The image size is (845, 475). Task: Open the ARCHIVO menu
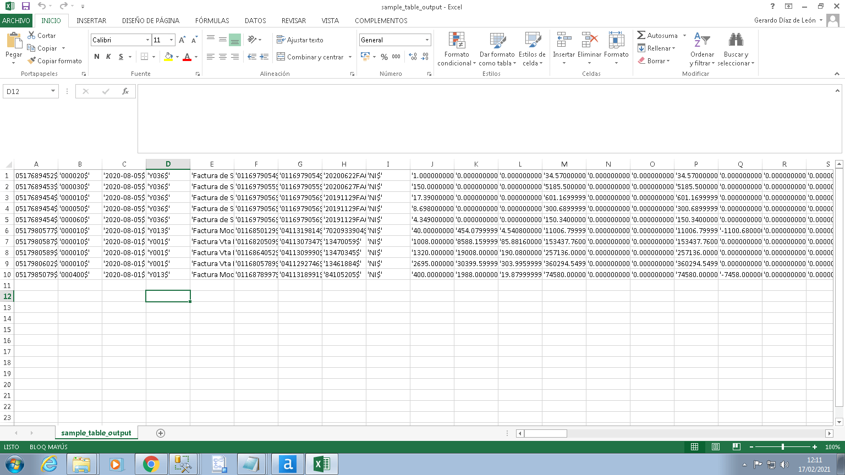point(17,20)
